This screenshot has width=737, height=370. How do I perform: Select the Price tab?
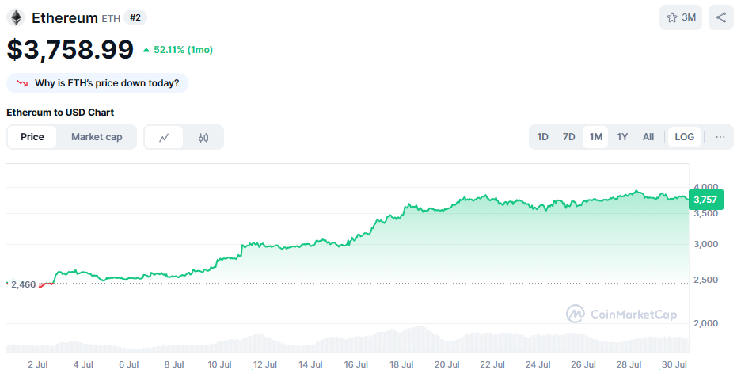click(32, 137)
